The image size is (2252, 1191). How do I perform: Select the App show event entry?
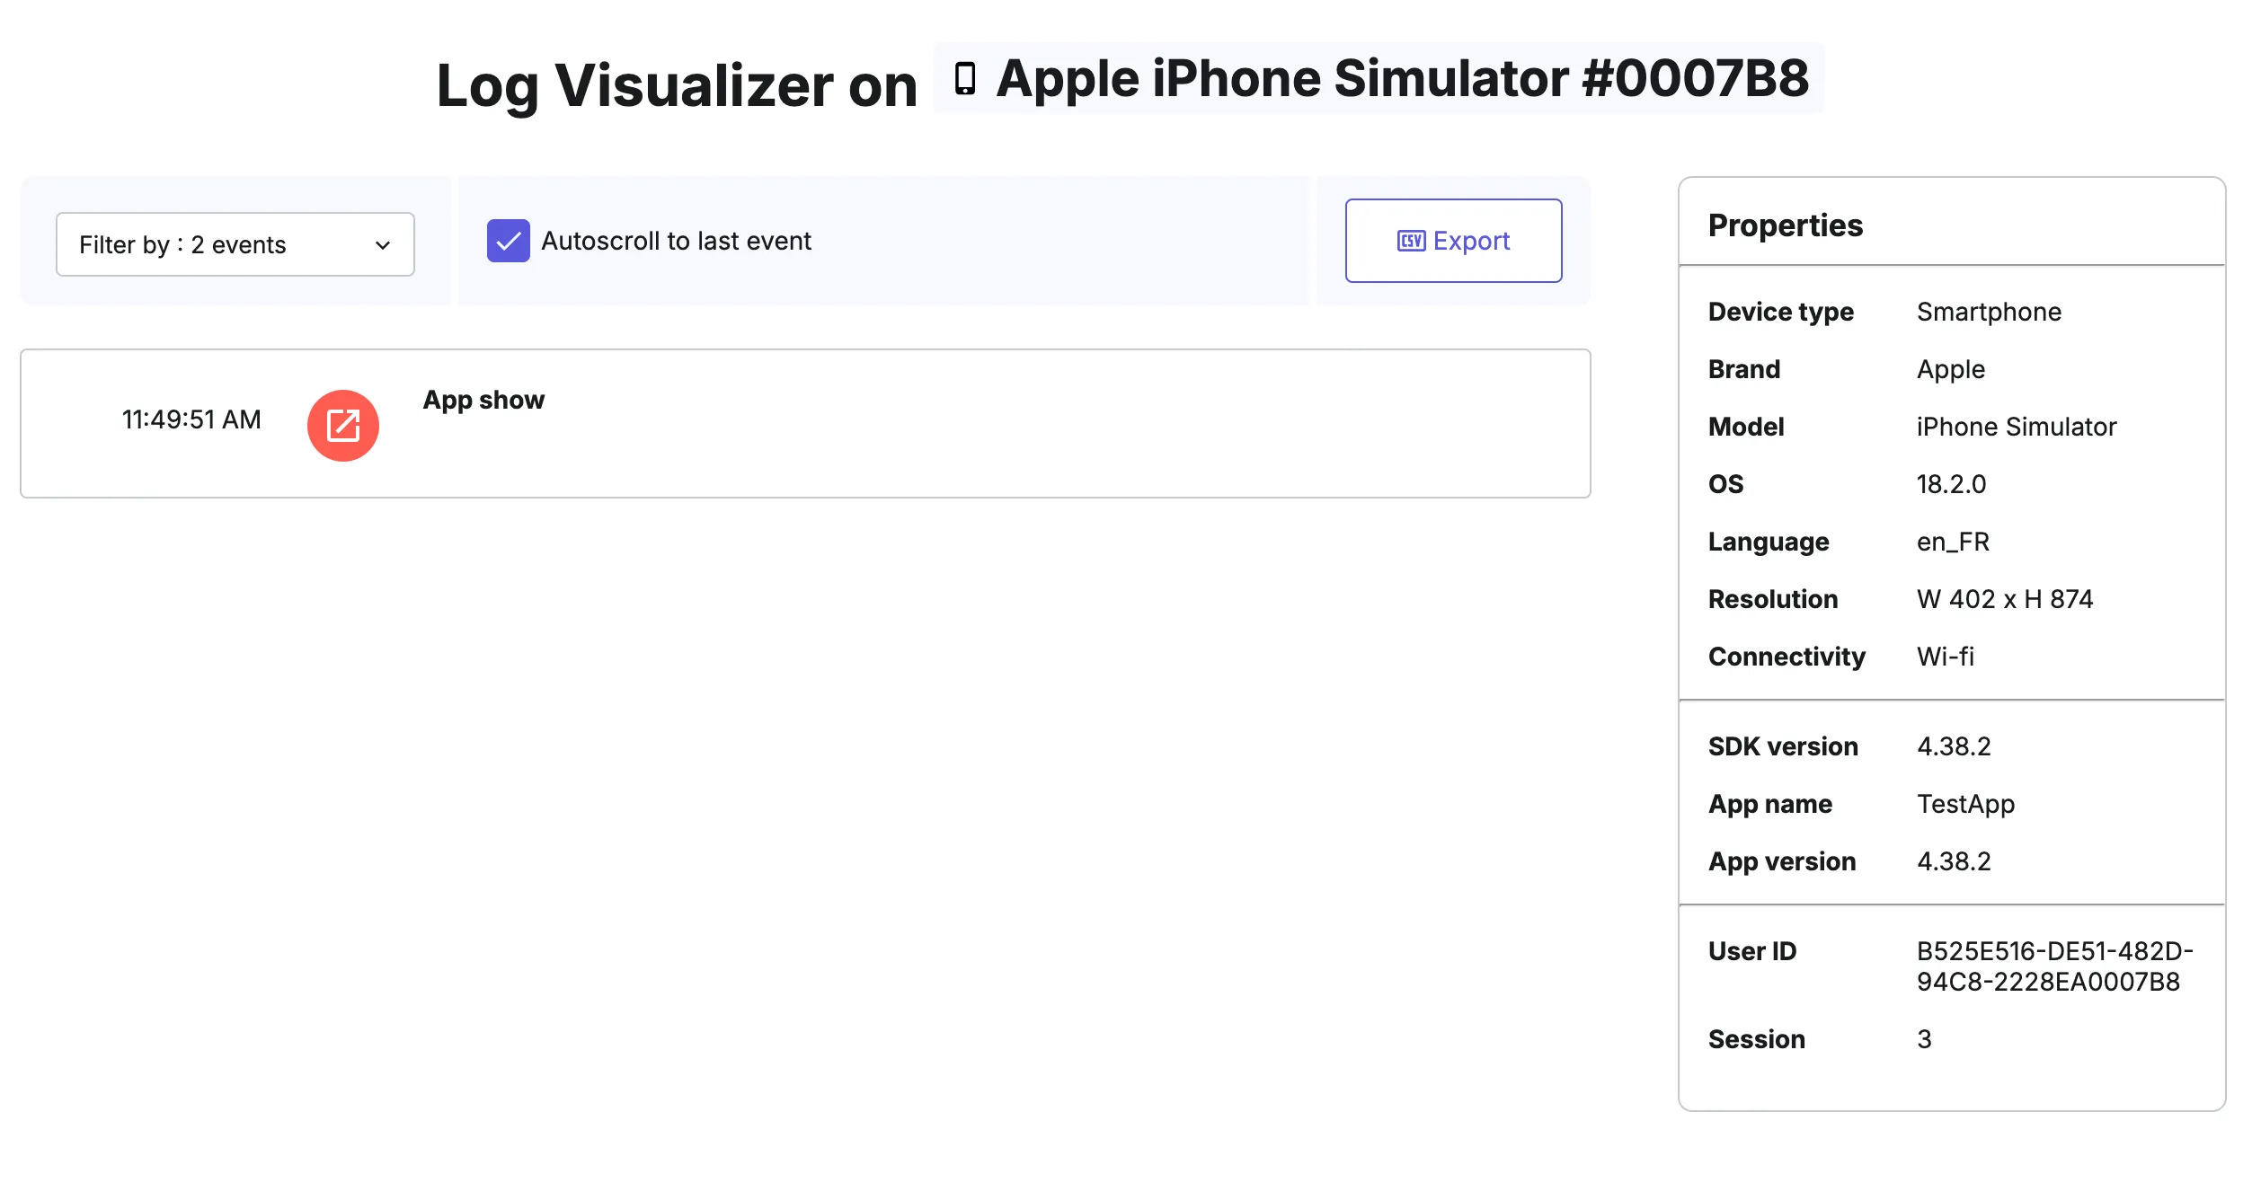click(483, 400)
